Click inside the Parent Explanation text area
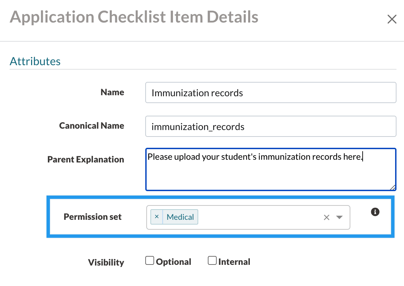The width and height of the screenshot is (404, 286). [270, 174]
